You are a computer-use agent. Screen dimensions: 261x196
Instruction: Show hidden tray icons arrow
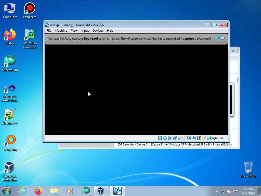point(217,191)
